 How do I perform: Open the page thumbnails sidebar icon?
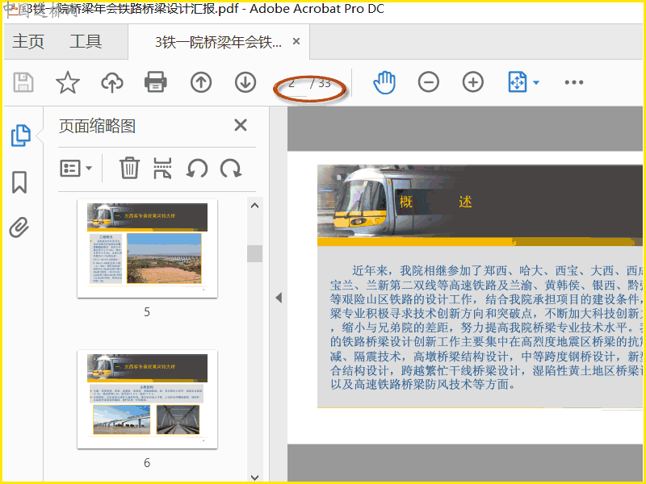pos(21,136)
